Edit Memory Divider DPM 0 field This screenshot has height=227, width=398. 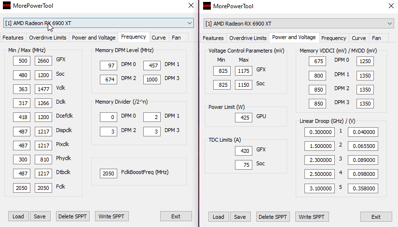[109, 117]
